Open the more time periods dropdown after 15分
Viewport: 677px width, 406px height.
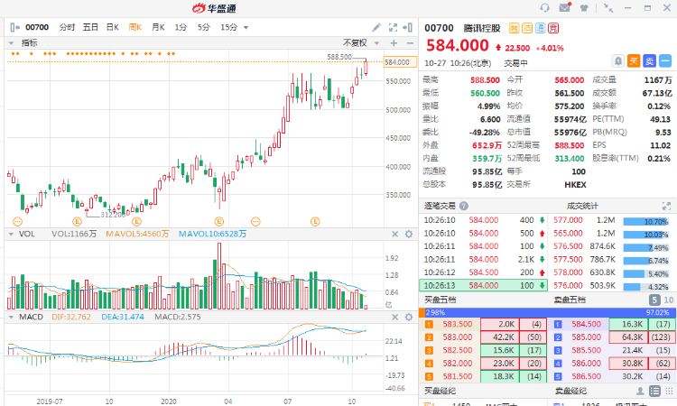(x=246, y=28)
